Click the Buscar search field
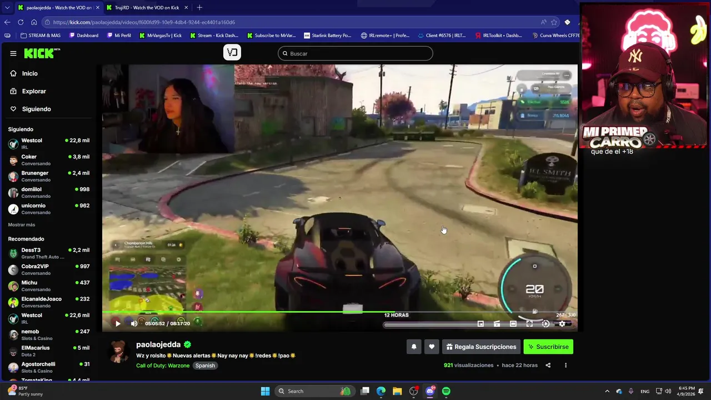Image resolution: width=711 pixels, height=400 pixels. coord(355,53)
